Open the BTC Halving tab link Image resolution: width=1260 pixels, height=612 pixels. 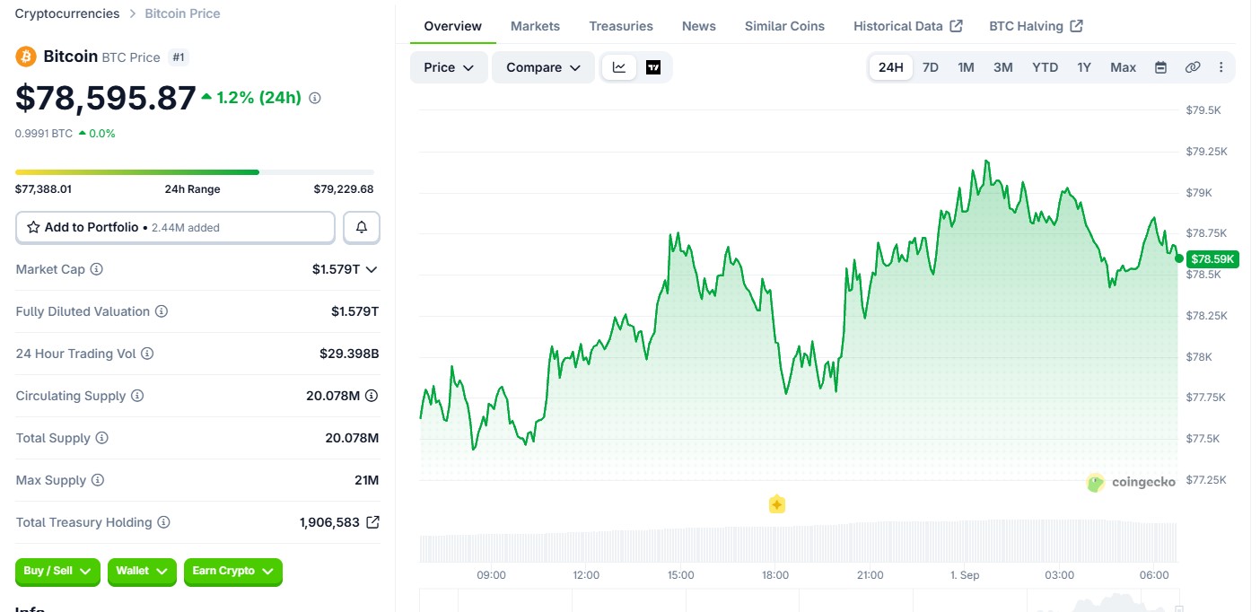pyautogui.click(x=1036, y=26)
